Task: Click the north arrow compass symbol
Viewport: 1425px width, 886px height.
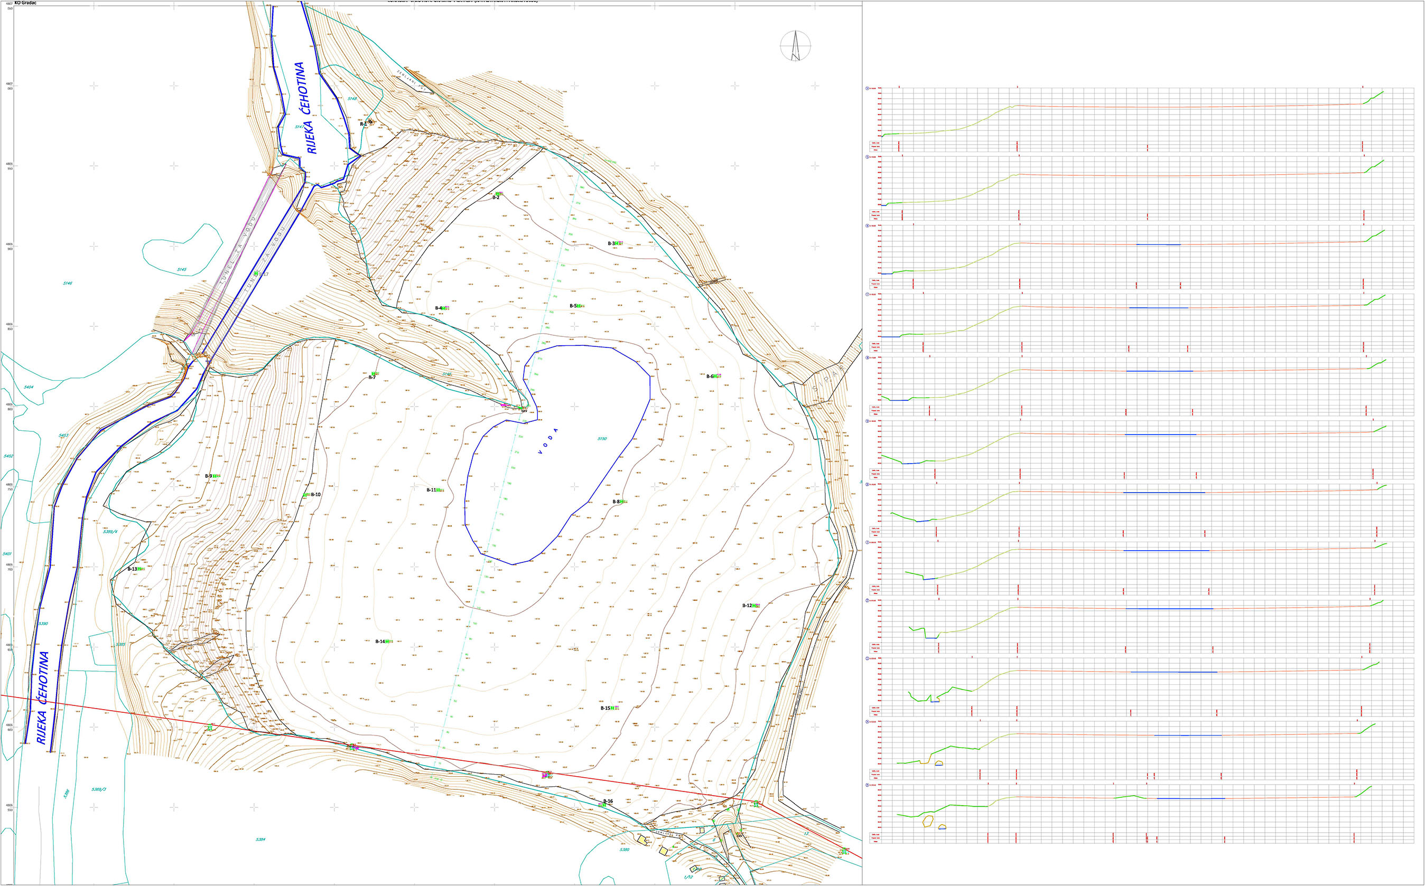Action: tap(796, 46)
